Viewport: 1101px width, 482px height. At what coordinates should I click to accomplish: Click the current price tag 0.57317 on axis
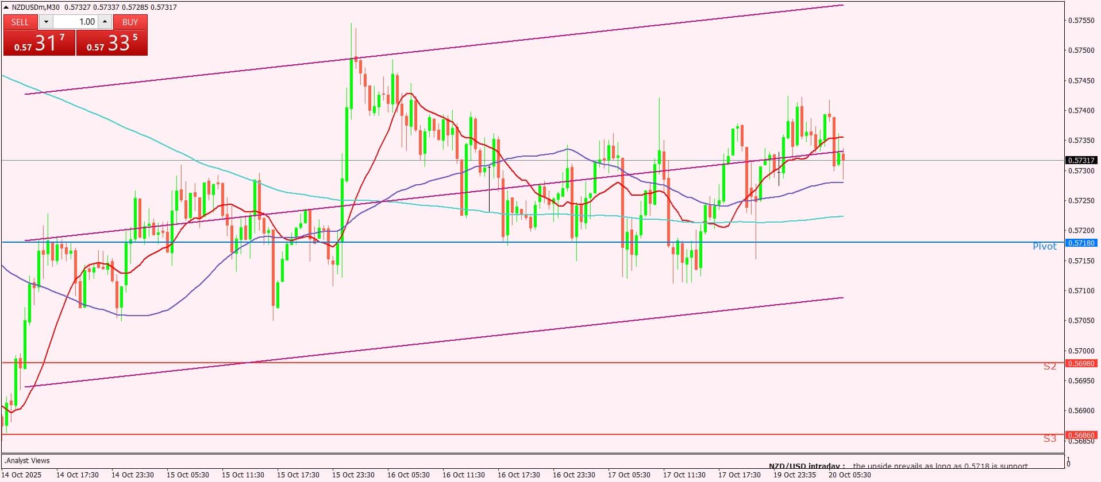[x=1081, y=160]
